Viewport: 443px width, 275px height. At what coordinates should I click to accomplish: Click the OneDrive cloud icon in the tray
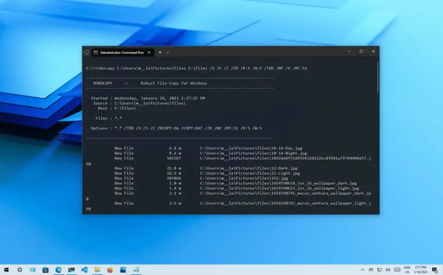[x=371, y=269]
